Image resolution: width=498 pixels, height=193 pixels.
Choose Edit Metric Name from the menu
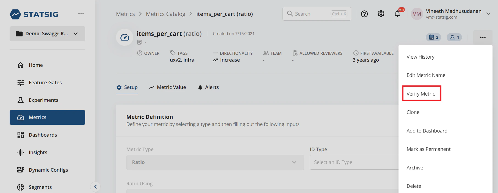tap(445, 75)
